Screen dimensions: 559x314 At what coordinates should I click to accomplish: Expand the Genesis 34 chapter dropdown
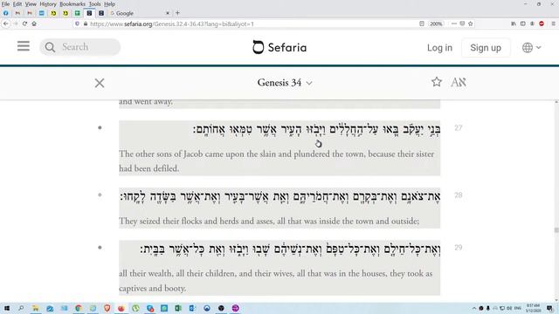(x=285, y=83)
